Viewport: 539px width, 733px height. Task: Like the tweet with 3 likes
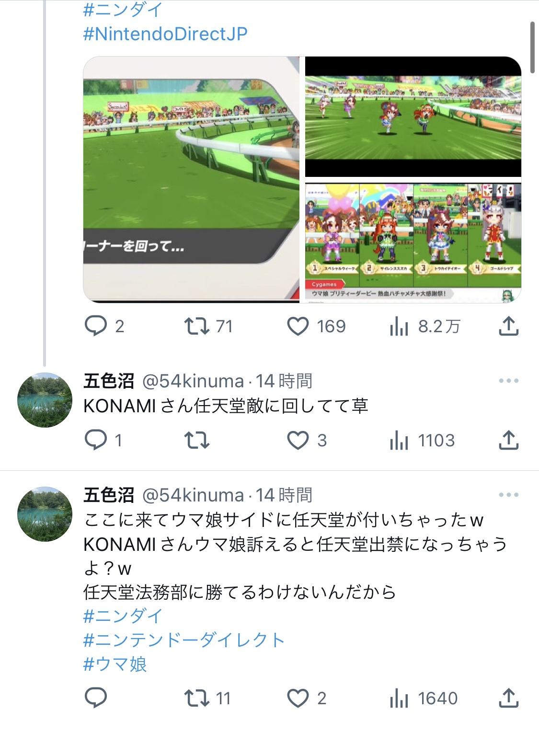click(x=298, y=440)
